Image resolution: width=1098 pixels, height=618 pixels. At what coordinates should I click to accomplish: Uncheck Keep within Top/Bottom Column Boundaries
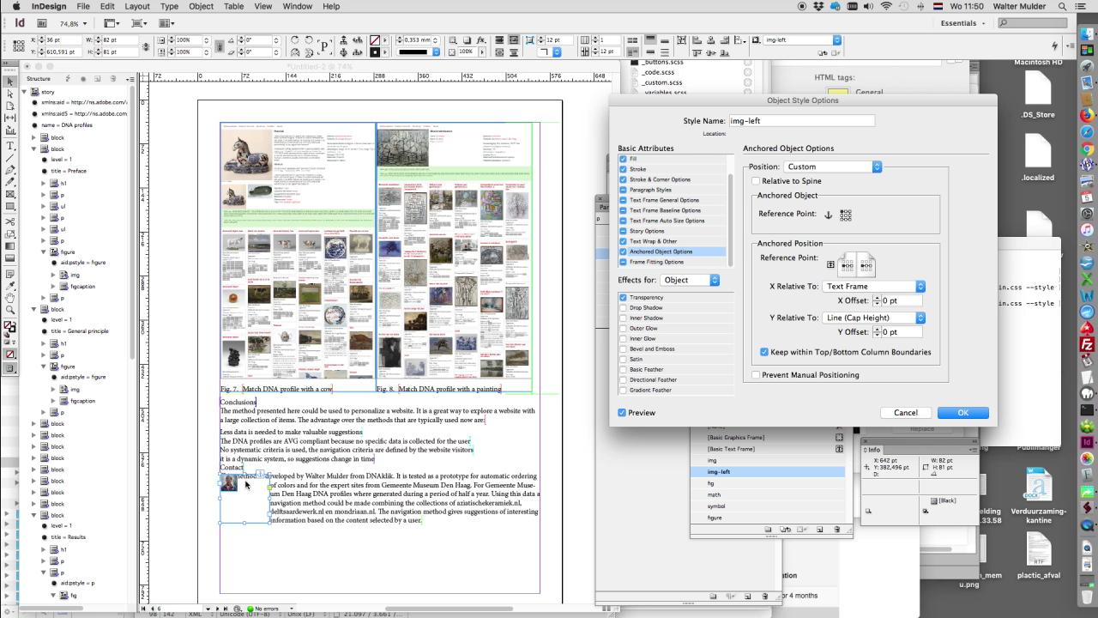coord(764,352)
